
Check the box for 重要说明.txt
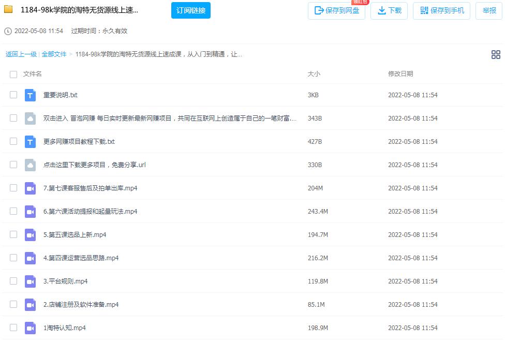[x=13, y=95]
